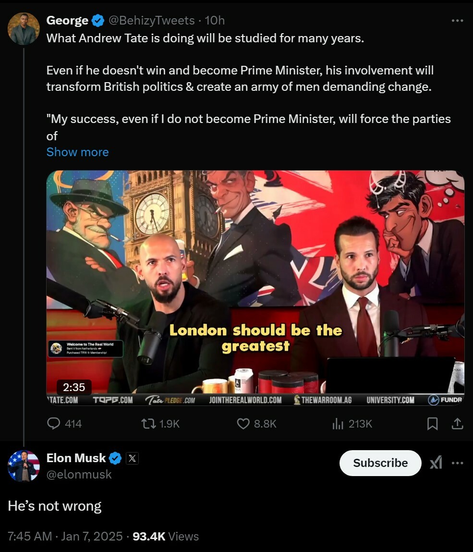Open the X affiliate badge beside Elon Musk
This screenshot has height=552, width=473.
[133, 458]
